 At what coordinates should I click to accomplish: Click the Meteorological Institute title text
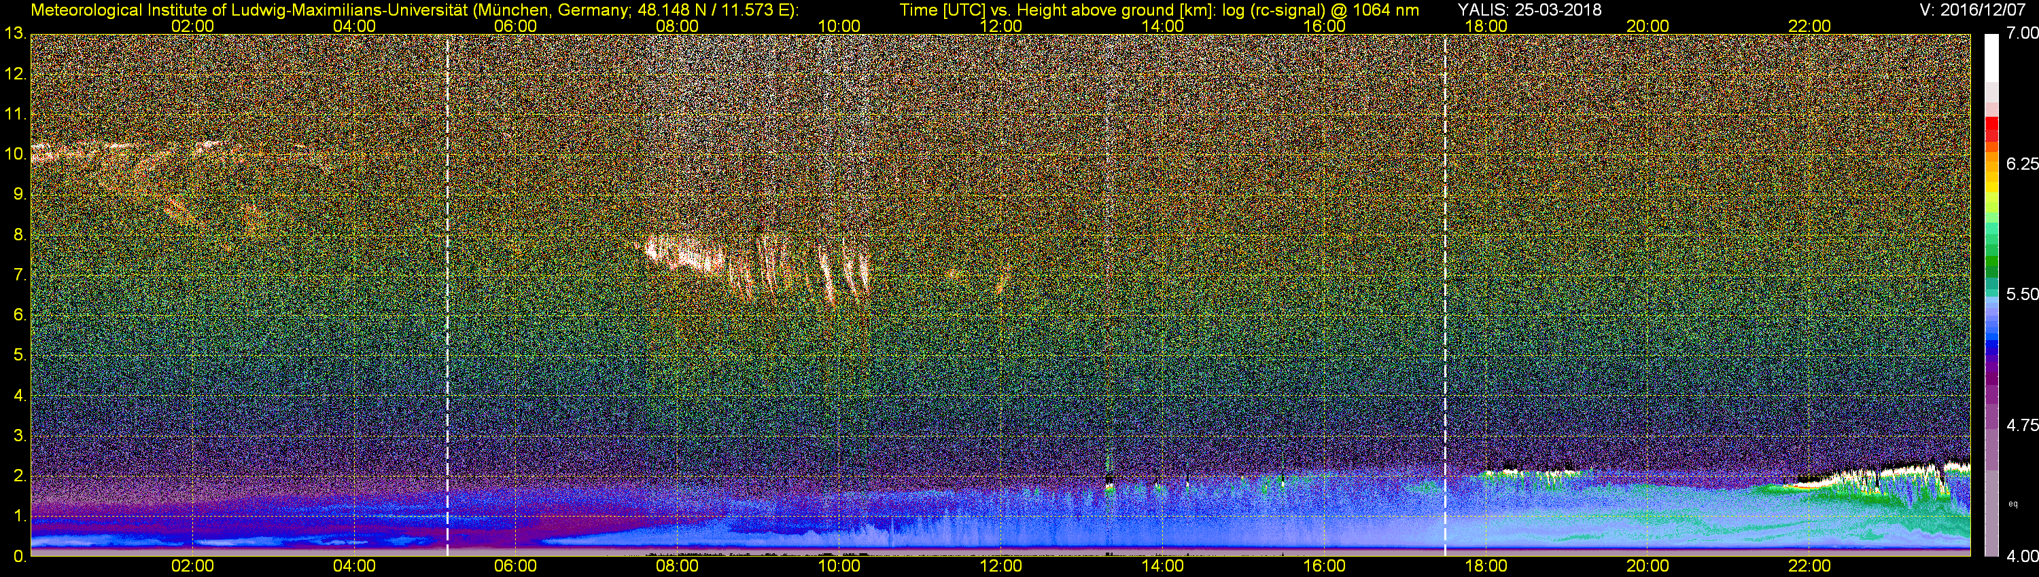click(414, 10)
